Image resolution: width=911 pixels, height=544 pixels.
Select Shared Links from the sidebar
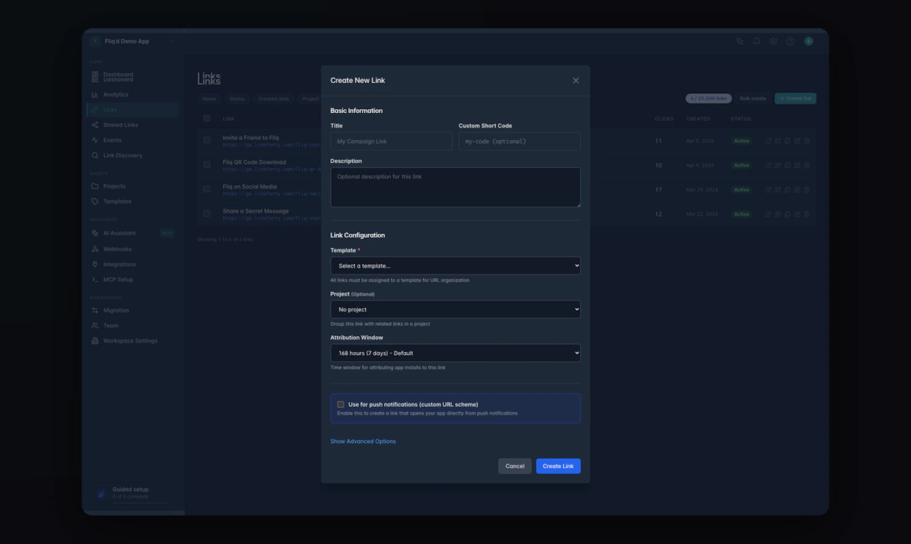point(120,124)
